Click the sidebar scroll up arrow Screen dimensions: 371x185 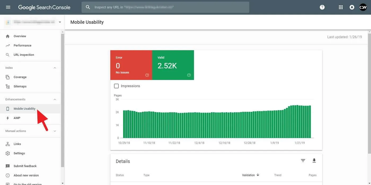[x=63, y=32]
